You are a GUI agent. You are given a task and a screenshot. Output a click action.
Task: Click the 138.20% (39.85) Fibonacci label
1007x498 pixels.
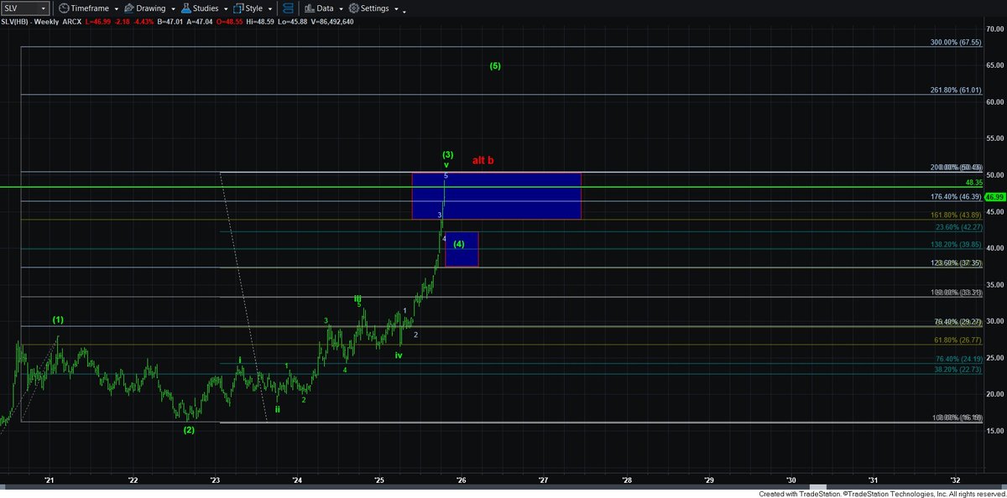[x=955, y=244]
